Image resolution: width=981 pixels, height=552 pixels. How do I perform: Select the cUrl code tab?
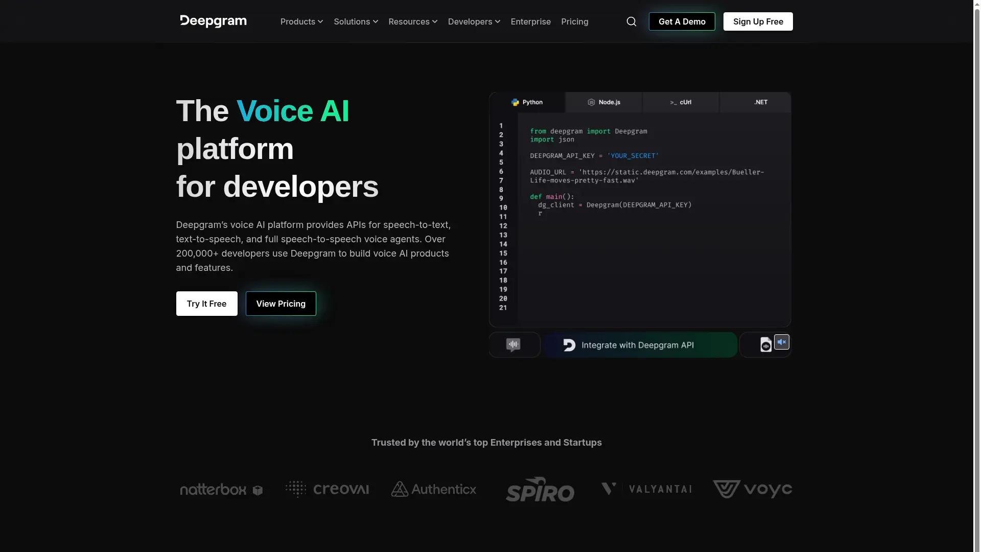click(x=681, y=102)
